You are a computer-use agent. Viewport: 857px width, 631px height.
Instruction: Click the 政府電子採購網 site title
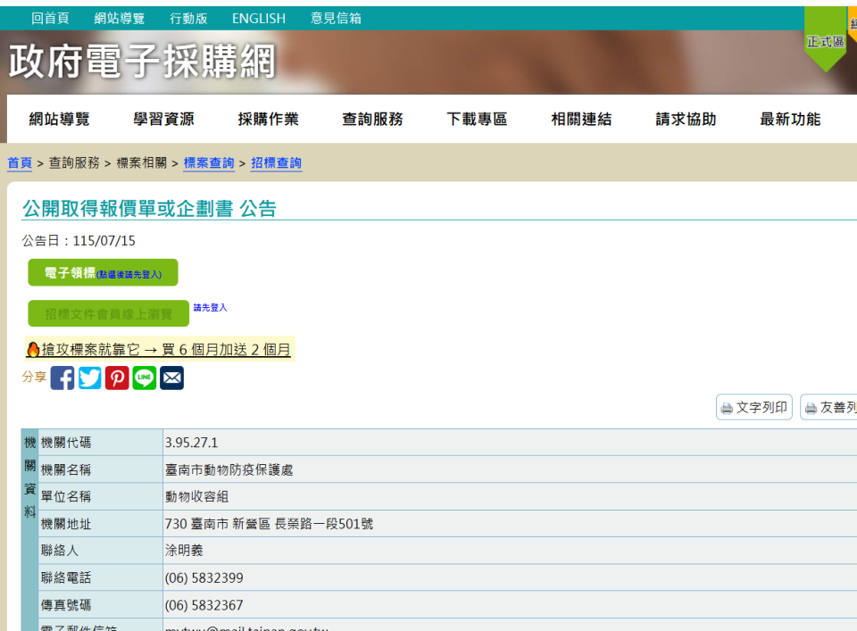(142, 62)
